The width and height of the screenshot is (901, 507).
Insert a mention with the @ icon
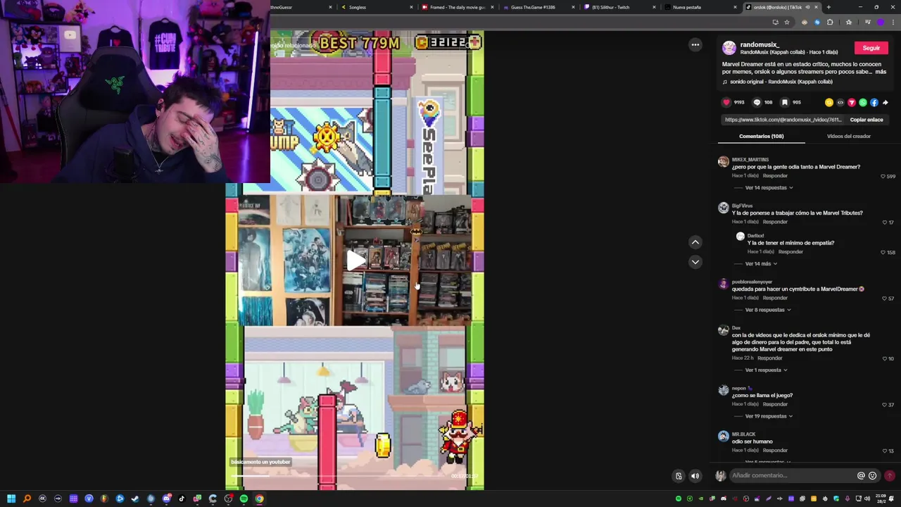(x=861, y=475)
